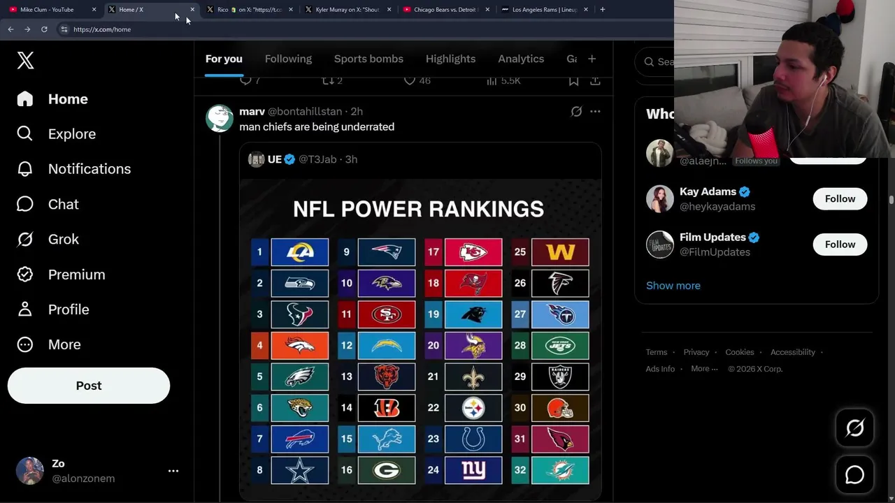Open the Cookies footer link
This screenshot has width=895, height=503.
point(739,352)
